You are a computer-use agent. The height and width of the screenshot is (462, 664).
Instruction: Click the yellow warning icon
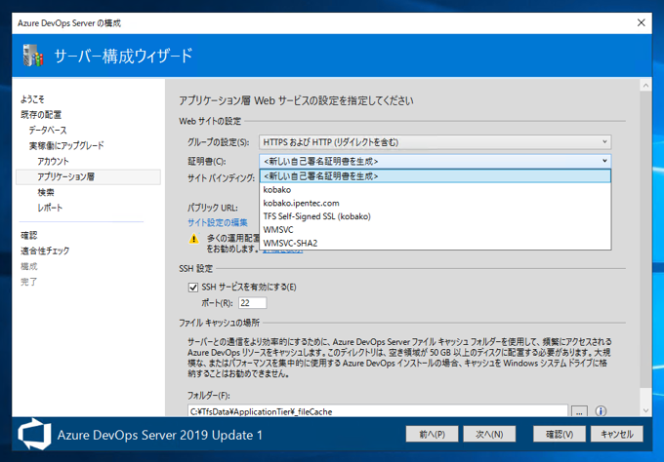coord(194,239)
